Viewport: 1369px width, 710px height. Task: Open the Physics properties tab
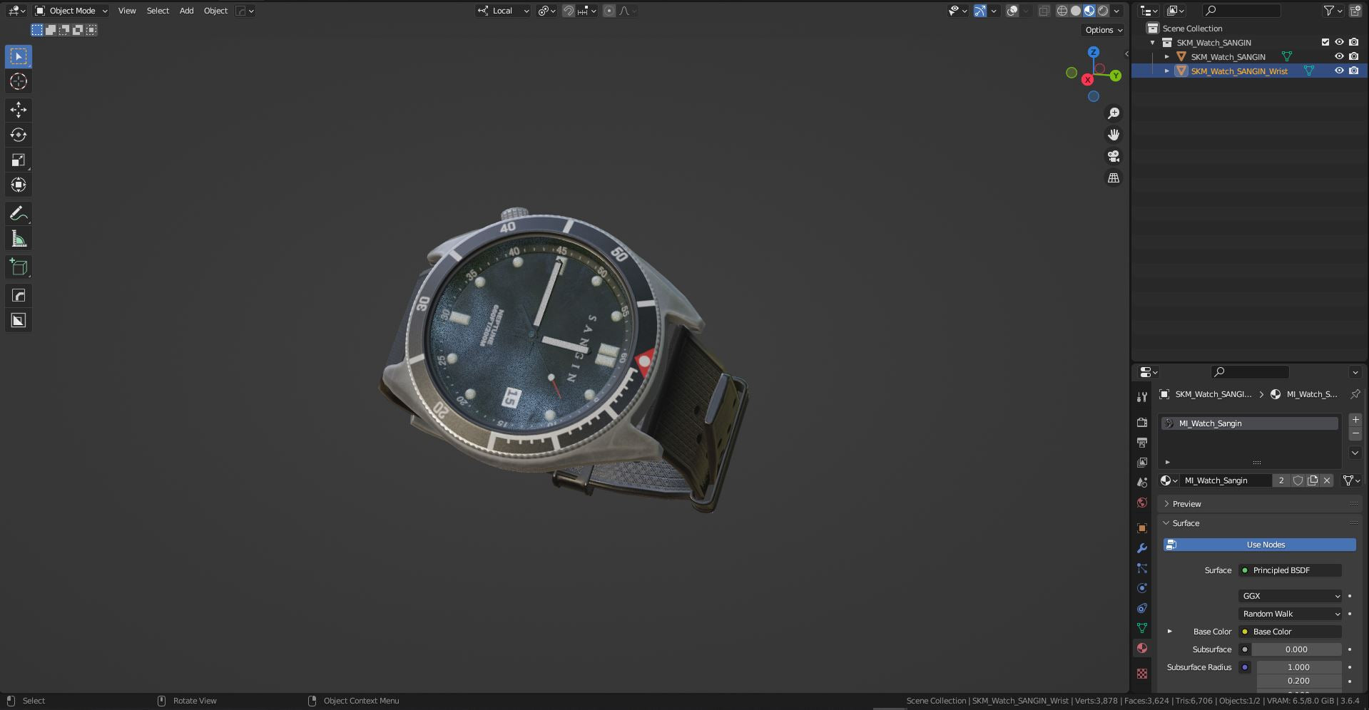(1142, 588)
